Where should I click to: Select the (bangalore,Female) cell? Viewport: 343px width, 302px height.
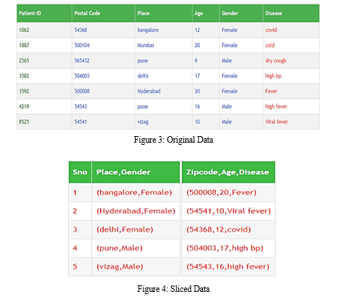pos(136,193)
